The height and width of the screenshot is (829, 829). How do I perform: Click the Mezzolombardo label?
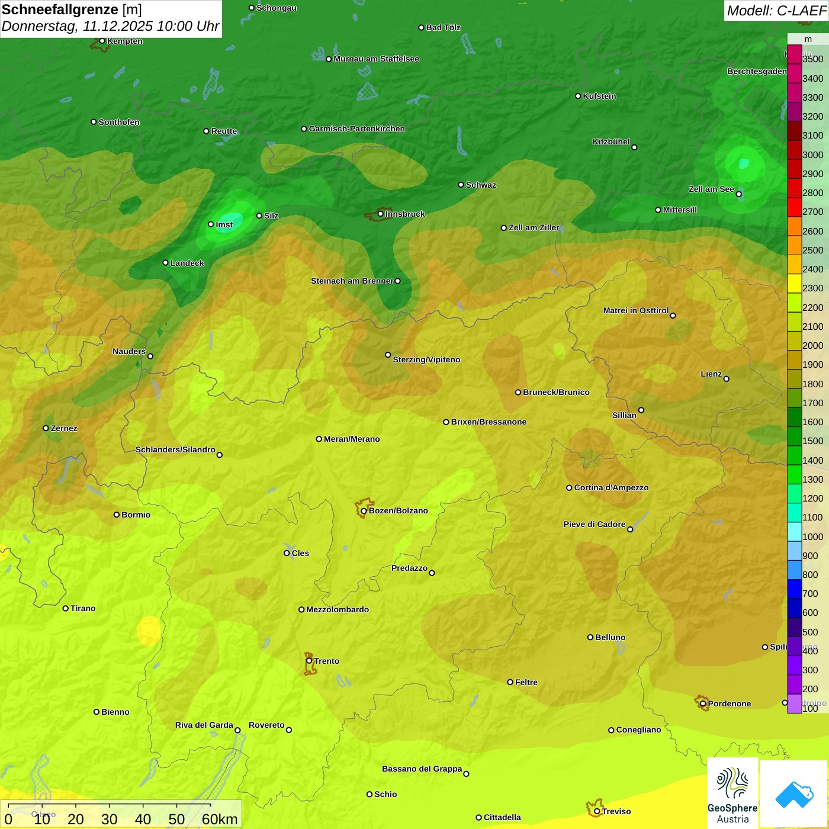coord(338,609)
